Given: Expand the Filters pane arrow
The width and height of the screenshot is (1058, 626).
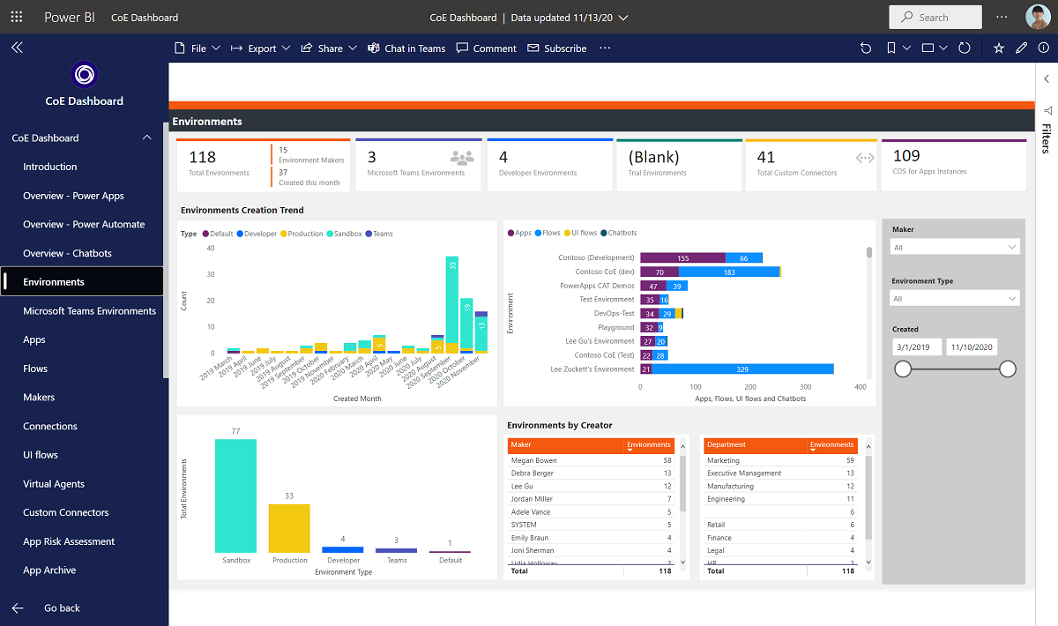Looking at the screenshot, I should point(1046,78).
